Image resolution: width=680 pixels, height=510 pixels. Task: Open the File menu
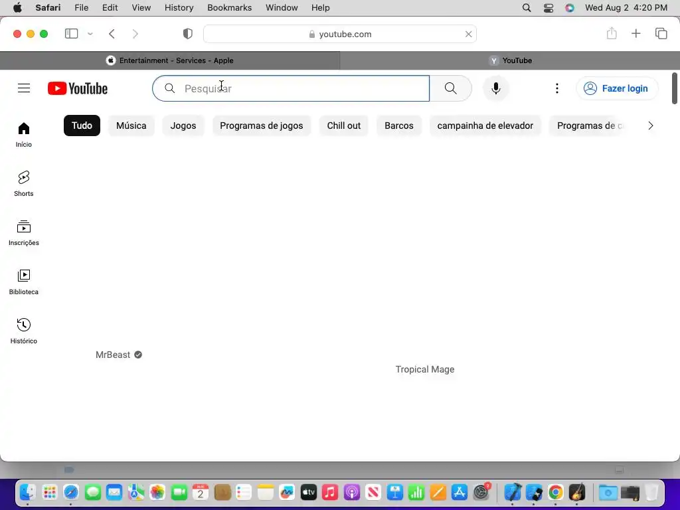tap(81, 8)
